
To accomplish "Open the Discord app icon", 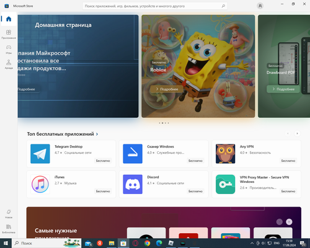I will 133,184.
